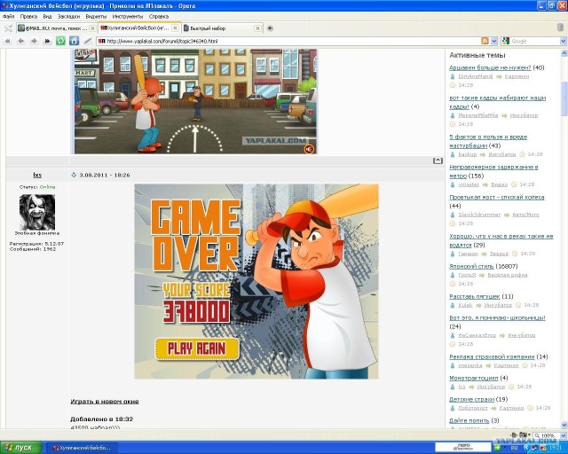Image resolution: width=568 pixels, height=454 pixels.
Task: Reload the page with green refresh icon
Action: (60, 41)
